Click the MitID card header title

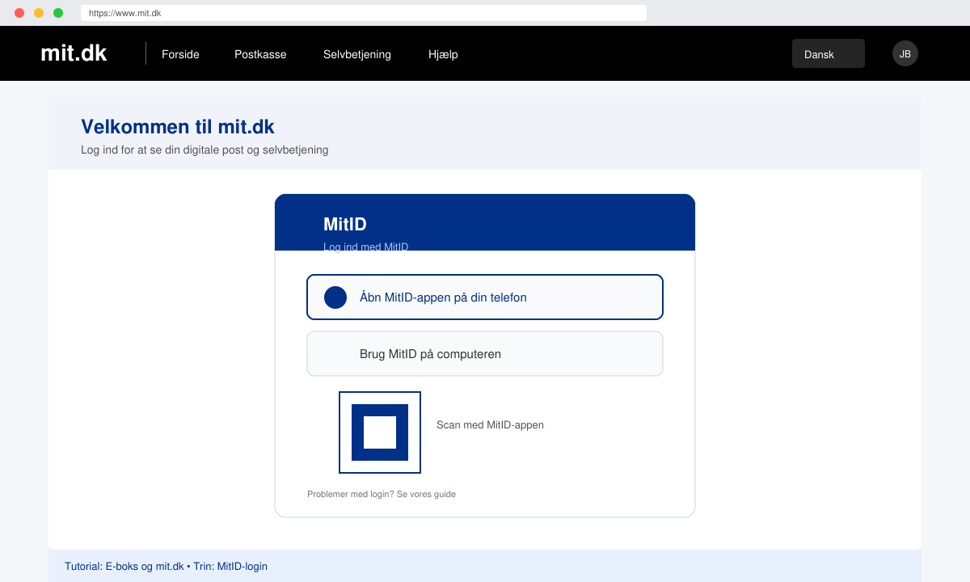pos(345,225)
